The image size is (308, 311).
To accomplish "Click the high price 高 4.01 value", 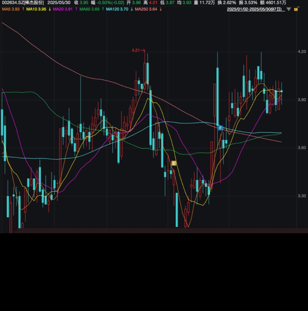I will [x=150, y=3].
